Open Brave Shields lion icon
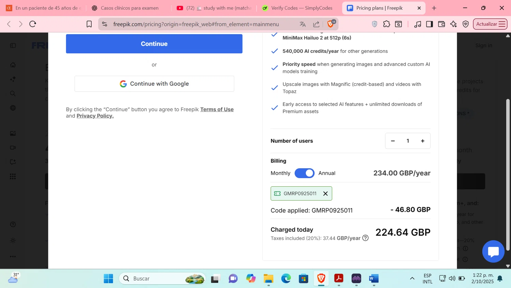The height and width of the screenshot is (288, 511). pos(330,24)
